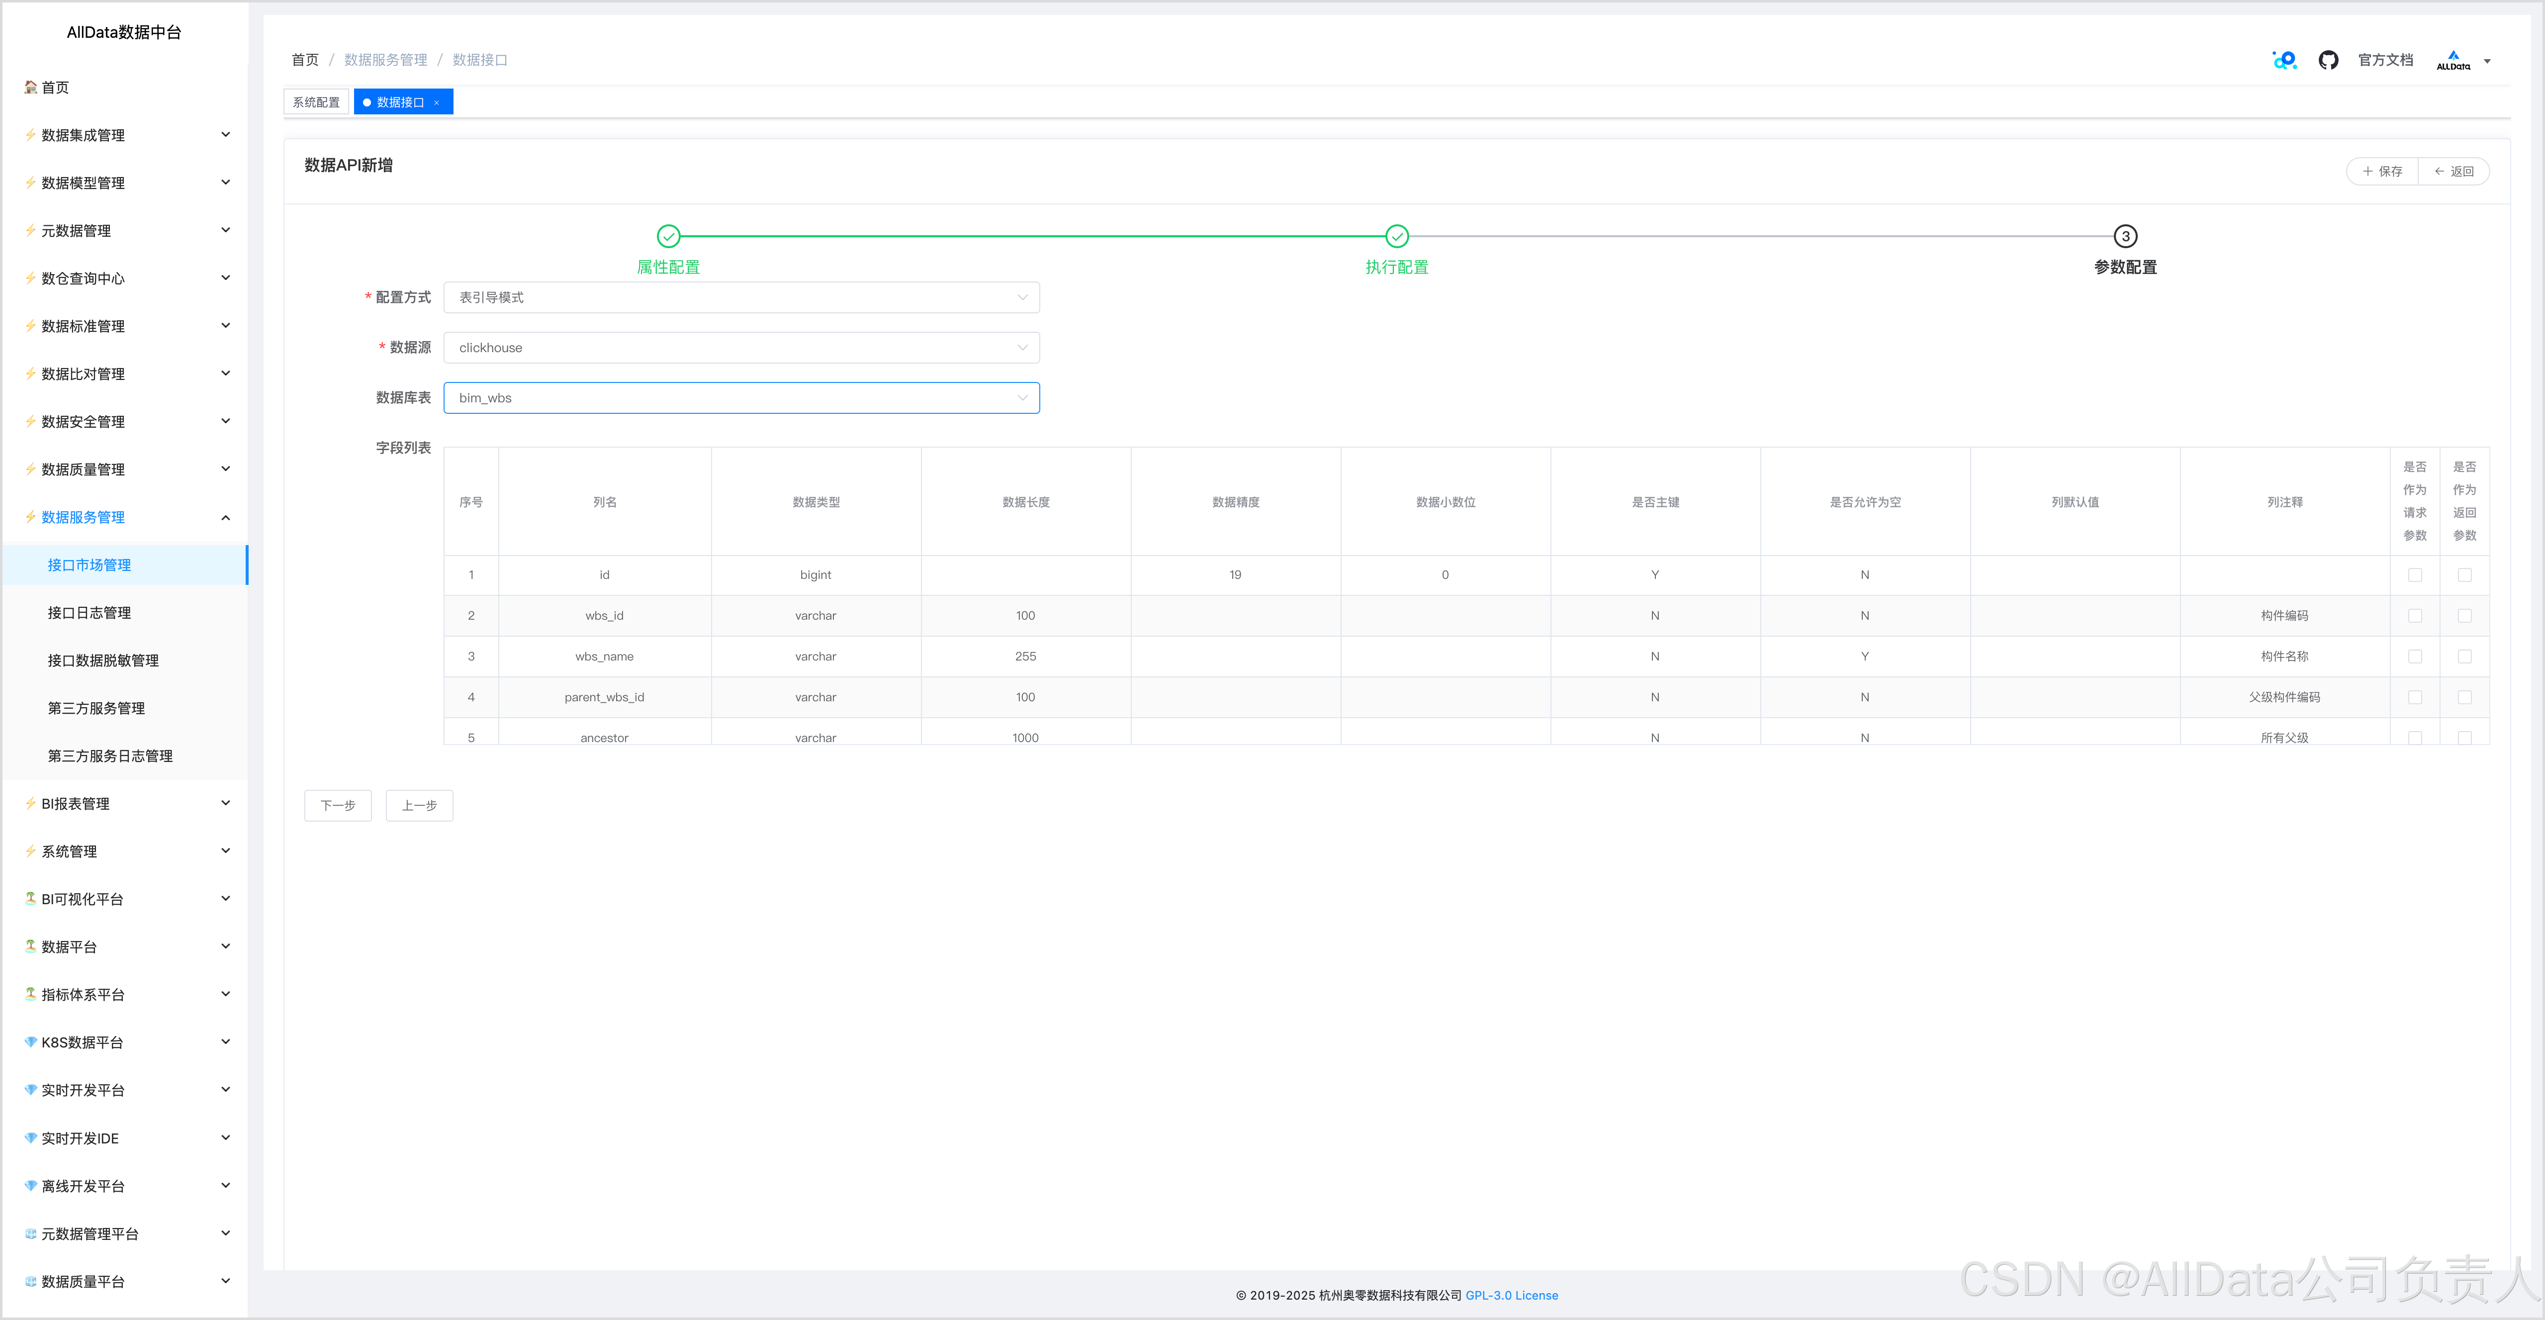Click the 执行配置 step checkmark icon
Screen dimensions: 2545x1320
point(1396,236)
